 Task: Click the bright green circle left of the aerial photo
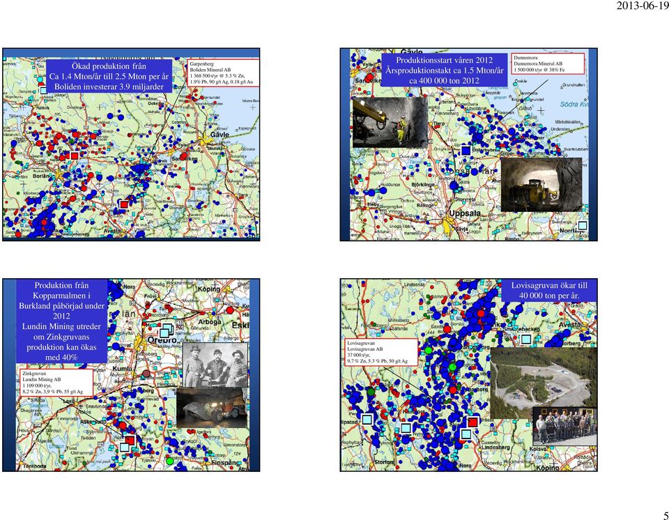point(452,367)
